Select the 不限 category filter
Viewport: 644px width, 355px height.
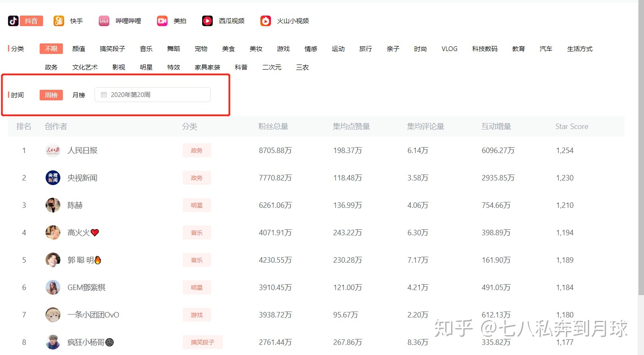[x=51, y=49]
